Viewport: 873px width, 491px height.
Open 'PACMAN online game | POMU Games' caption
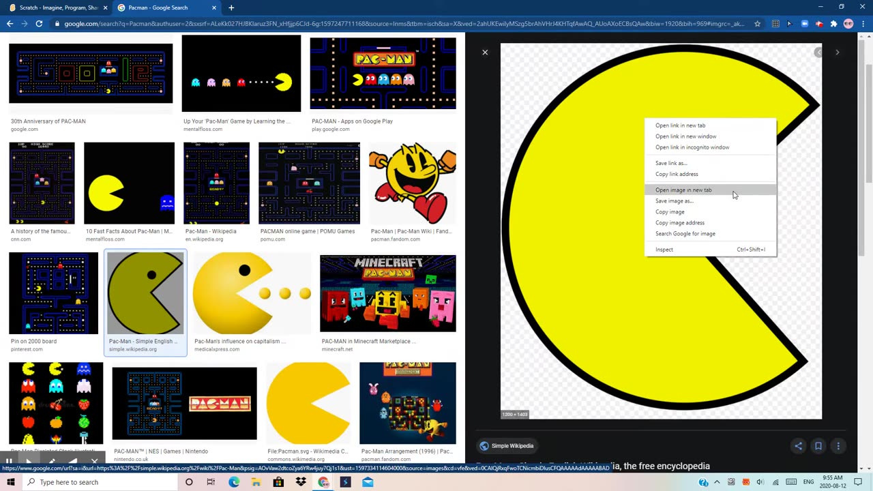[x=308, y=231]
